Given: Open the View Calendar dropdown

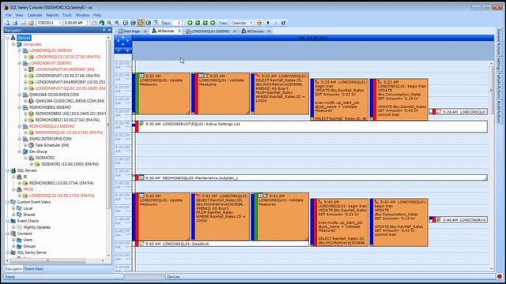Looking at the screenshot, I should pyautogui.click(x=251, y=23).
